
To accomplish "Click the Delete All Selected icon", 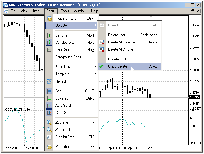I will [102, 42].
